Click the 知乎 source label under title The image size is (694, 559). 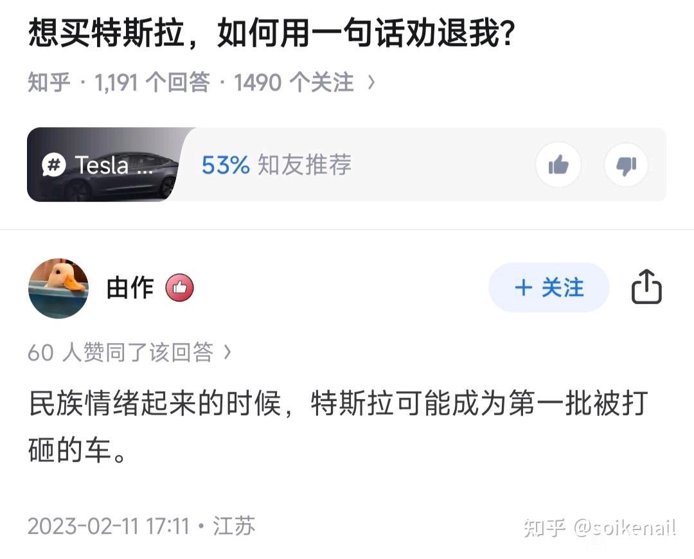click(x=49, y=83)
